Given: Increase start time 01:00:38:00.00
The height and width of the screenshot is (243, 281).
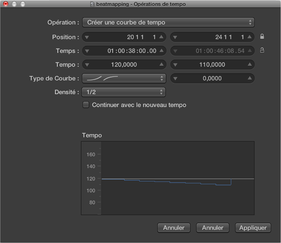Looking at the screenshot, I should pyautogui.click(x=161, y=51).
